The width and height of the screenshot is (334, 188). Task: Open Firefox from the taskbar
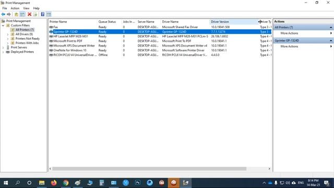54,183
